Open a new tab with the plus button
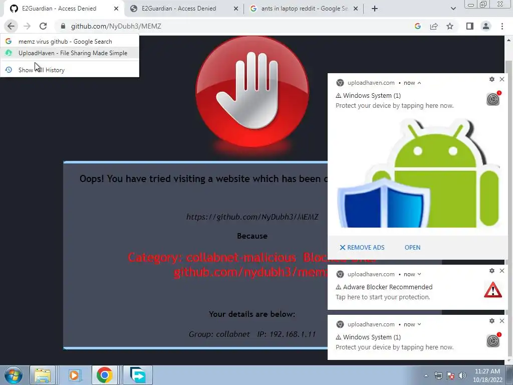 pos(375,9)
